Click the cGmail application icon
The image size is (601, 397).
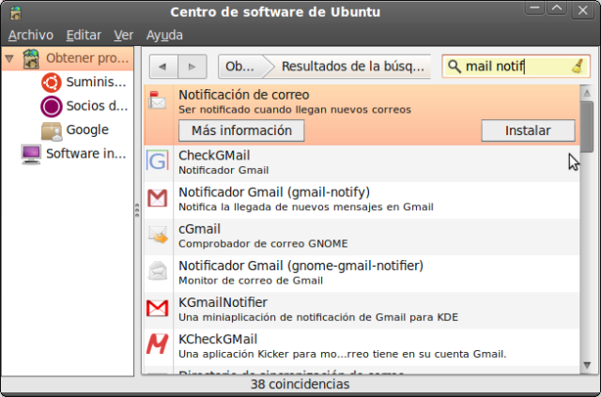pyautogui.click(x=157, y=235)
